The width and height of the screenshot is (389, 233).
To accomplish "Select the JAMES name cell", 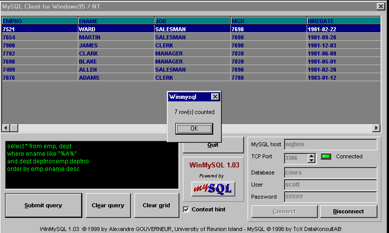I will [x=116, y=45].
